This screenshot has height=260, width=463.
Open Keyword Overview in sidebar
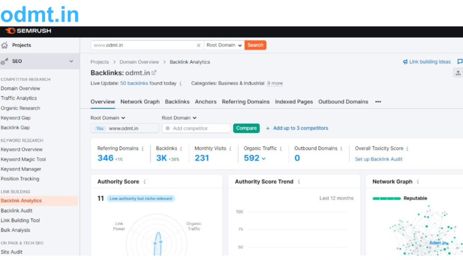tap(22, 149)
